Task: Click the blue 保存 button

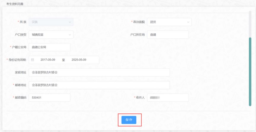Action: coord(129,120)
